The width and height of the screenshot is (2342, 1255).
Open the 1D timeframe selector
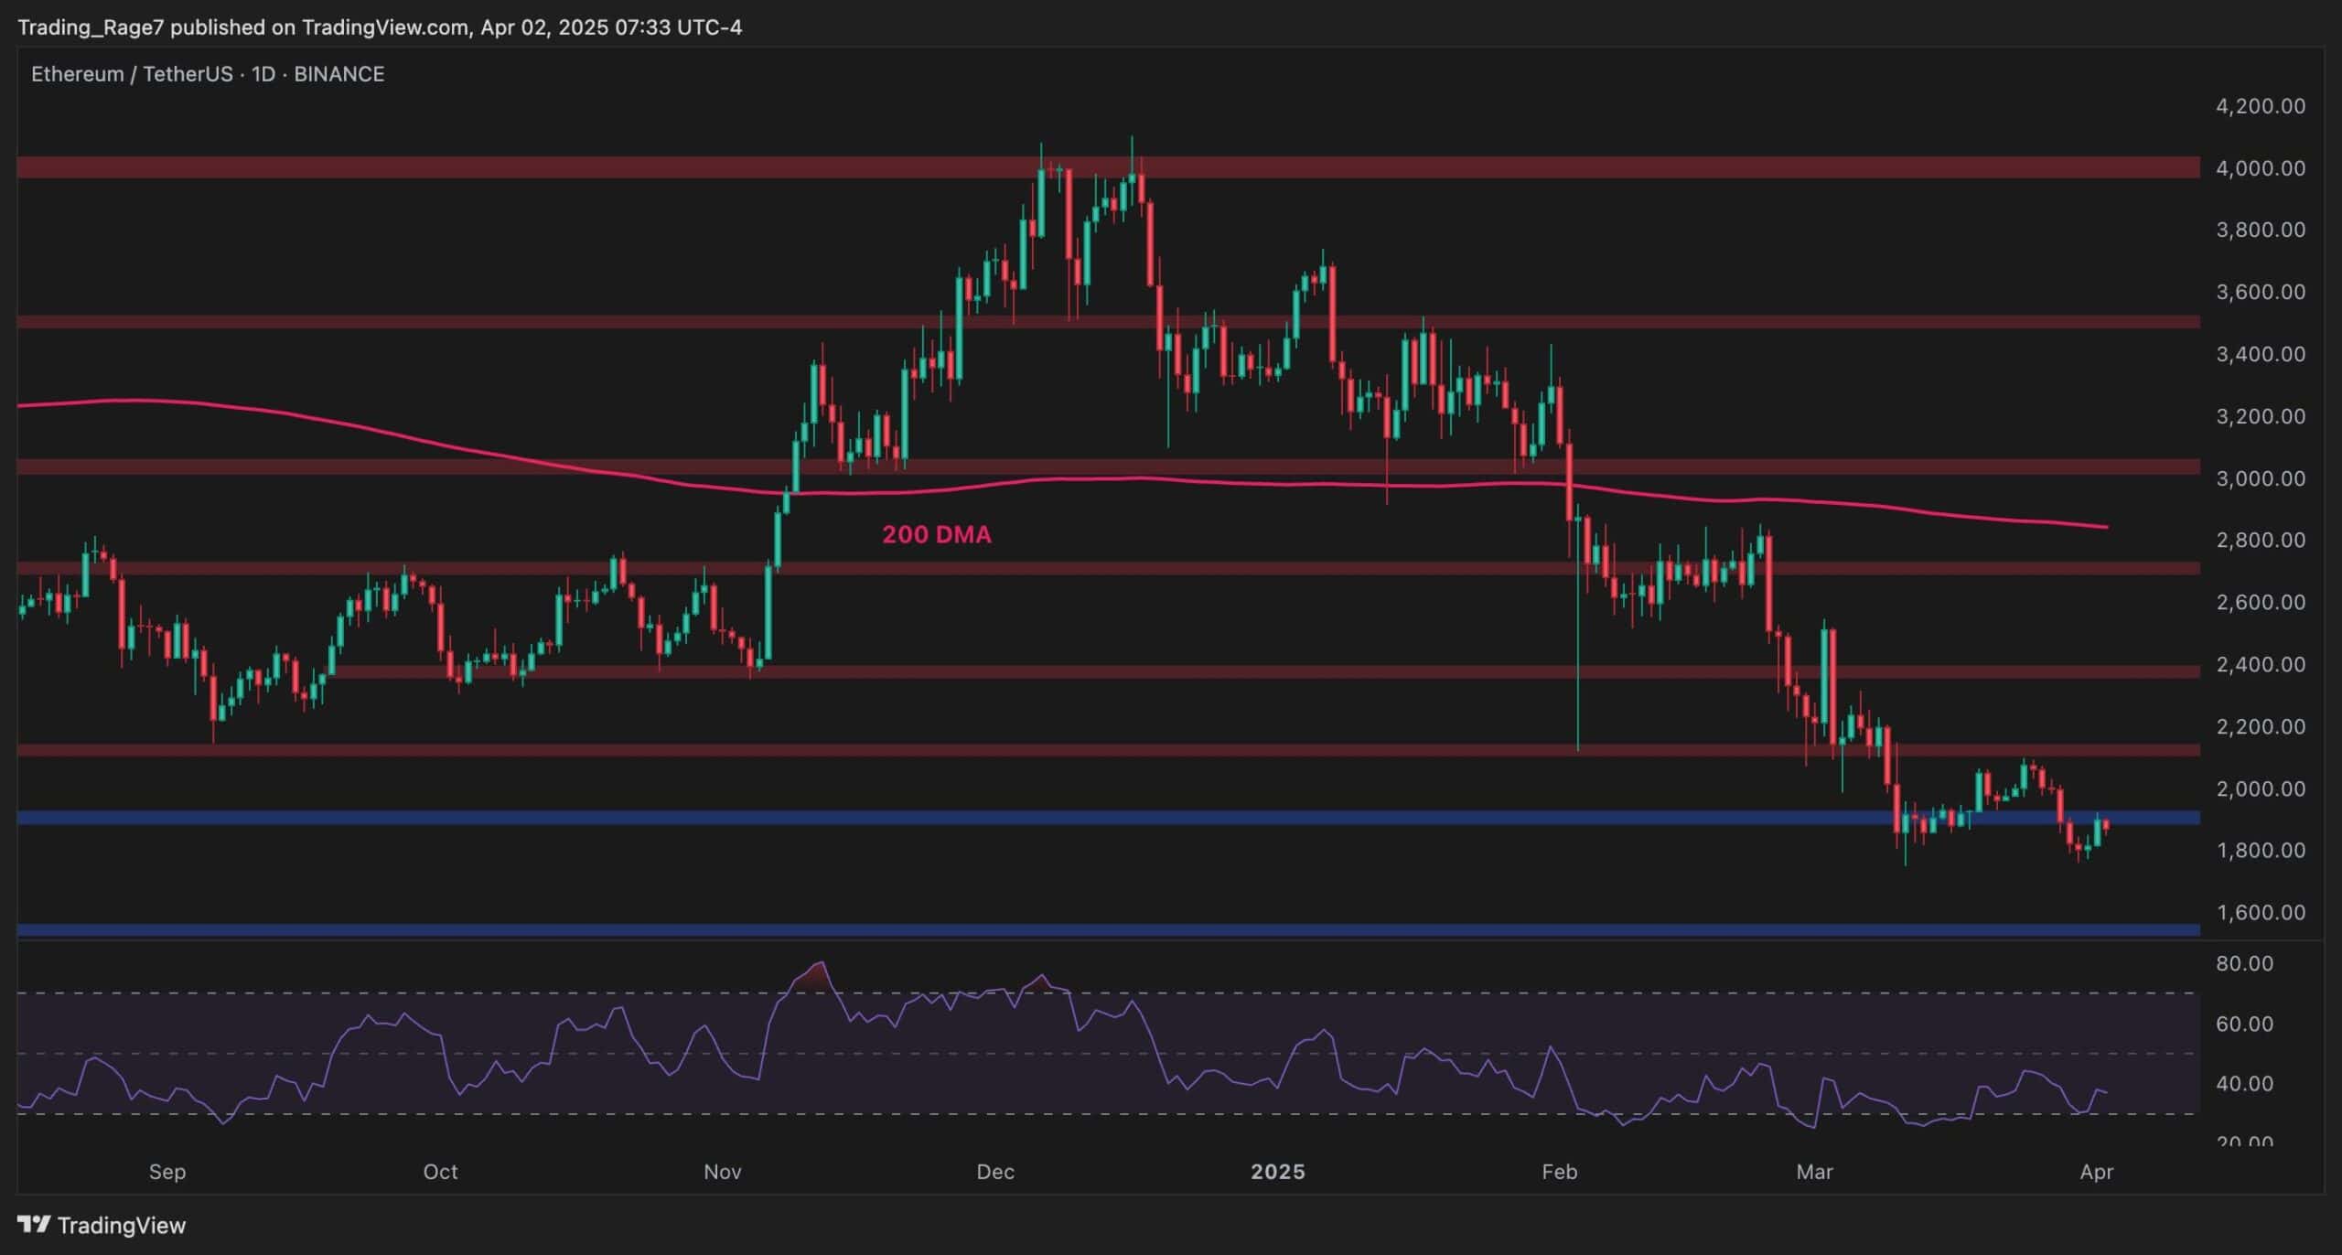click(263, 74)
